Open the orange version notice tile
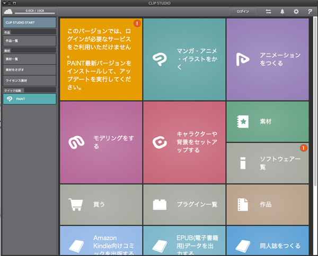The image size is (318, 256). coord(101,59)
